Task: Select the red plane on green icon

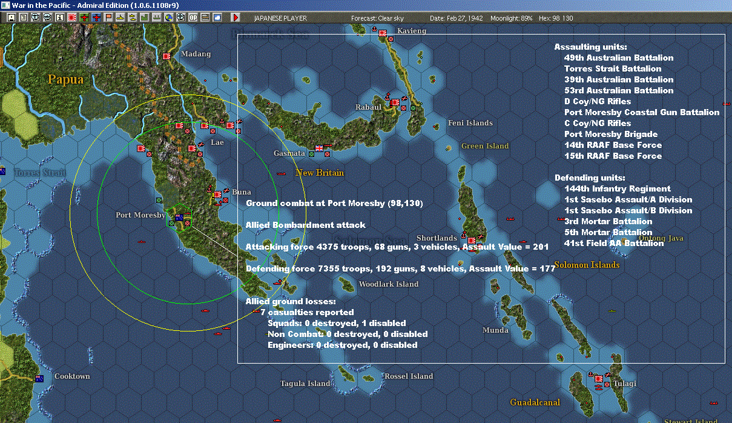Action: point(85,18)
